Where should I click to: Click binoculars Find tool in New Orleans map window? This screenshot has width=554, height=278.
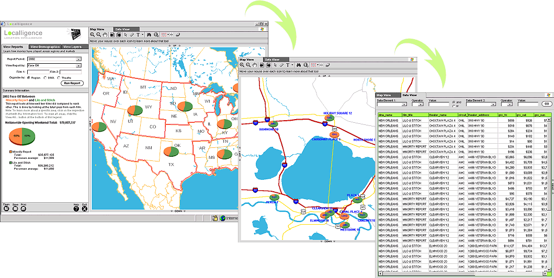click(x=299, y=65)
